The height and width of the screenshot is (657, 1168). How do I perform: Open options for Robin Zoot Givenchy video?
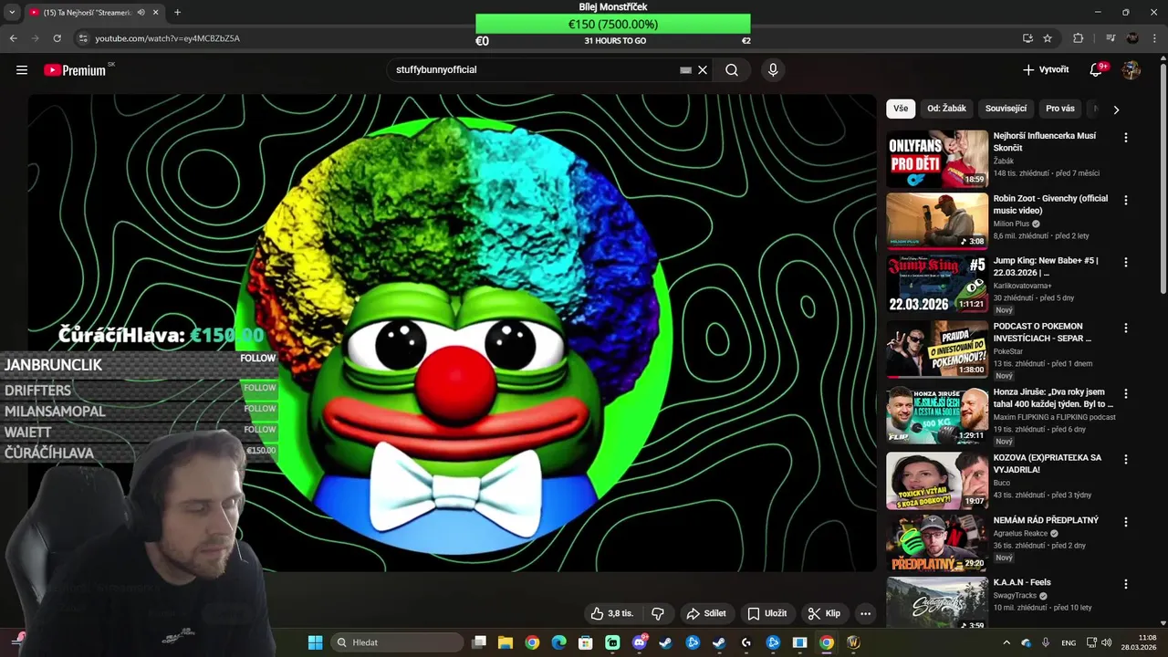[1125, 200]
